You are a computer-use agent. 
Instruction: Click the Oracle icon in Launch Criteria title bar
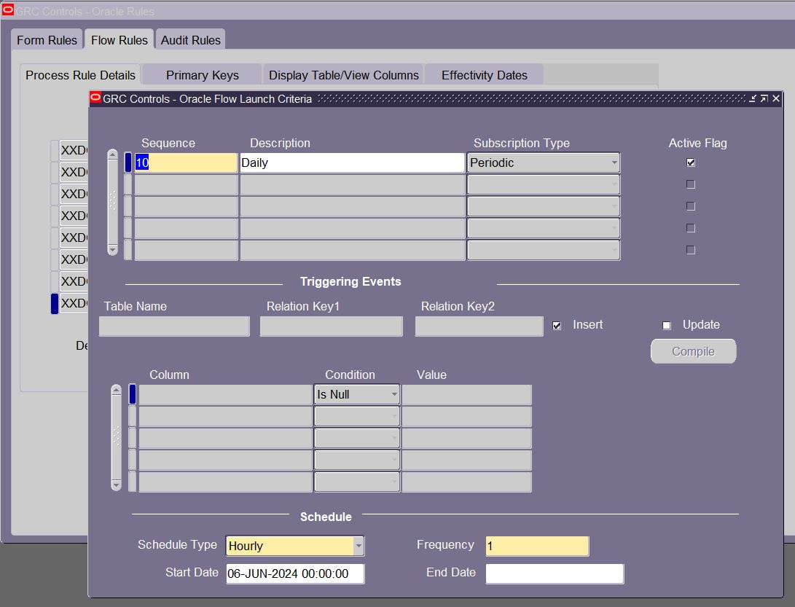[95, 98]
